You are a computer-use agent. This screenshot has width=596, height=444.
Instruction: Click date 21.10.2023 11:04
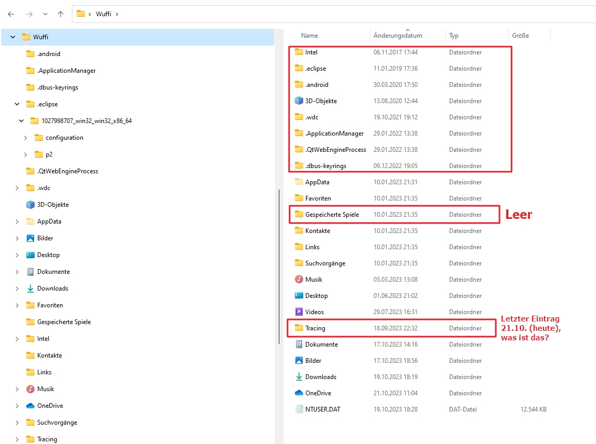pos(395,393)
